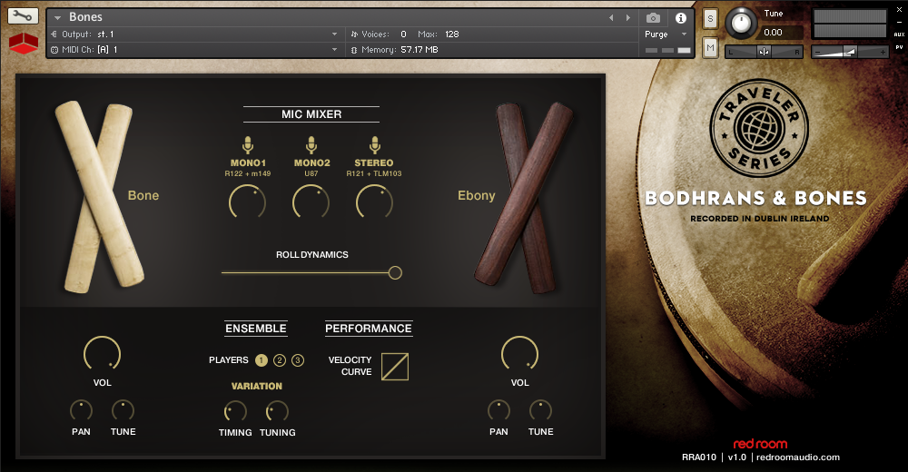Open the instrument info icon

click(x=681, y=17)
